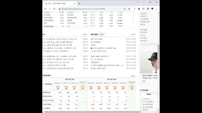This screenshot has width=202, height=113.
Task: Open 한국카본 in the sidebar stock list
Action: point(144,32)
